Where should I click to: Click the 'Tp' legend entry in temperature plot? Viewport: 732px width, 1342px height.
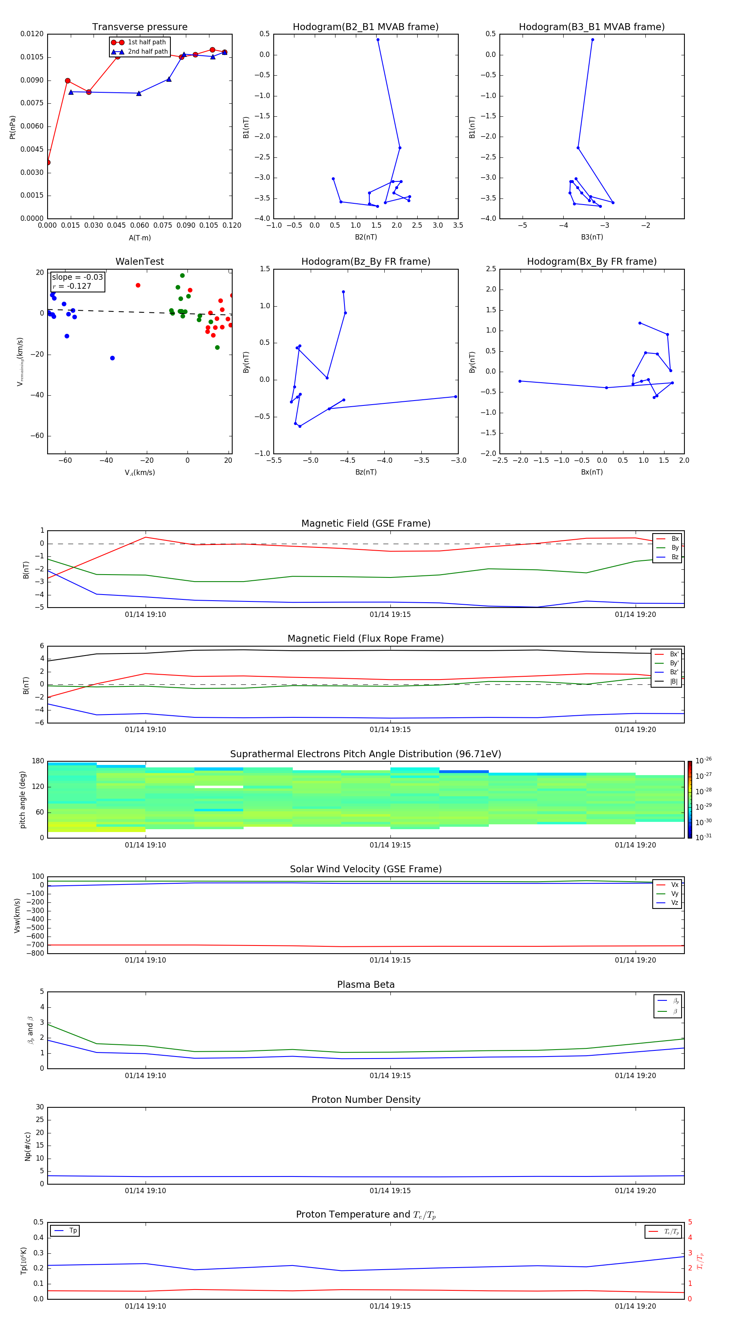pyautogui.click(x=65, y=1231)
